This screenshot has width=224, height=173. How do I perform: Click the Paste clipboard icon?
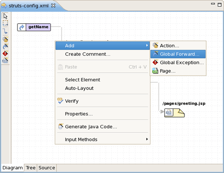(x=60, y=67)
